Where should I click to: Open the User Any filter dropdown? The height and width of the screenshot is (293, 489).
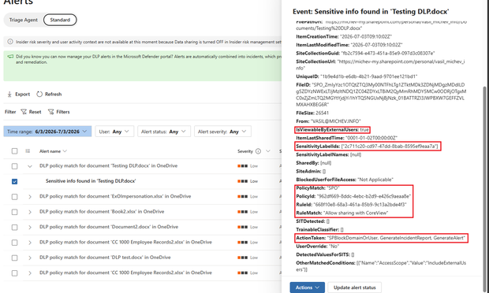(114, 132)
